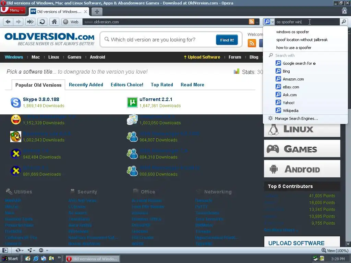
Task: Search with Wikipedia engine
Action: 305,111
